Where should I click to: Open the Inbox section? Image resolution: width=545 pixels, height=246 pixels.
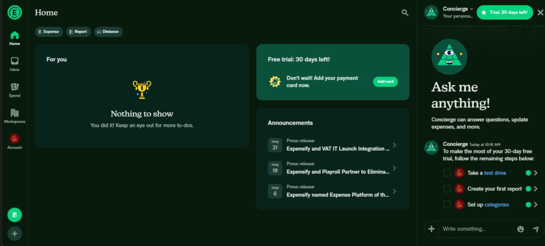pyautogui.click(x=14, y=64)
